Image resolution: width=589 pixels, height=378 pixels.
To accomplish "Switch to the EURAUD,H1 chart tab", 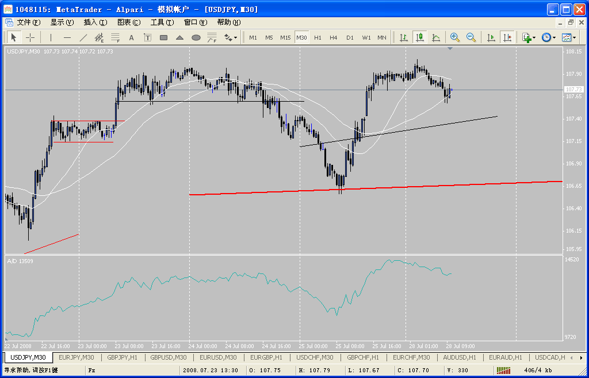I will [x=506, y=357].
